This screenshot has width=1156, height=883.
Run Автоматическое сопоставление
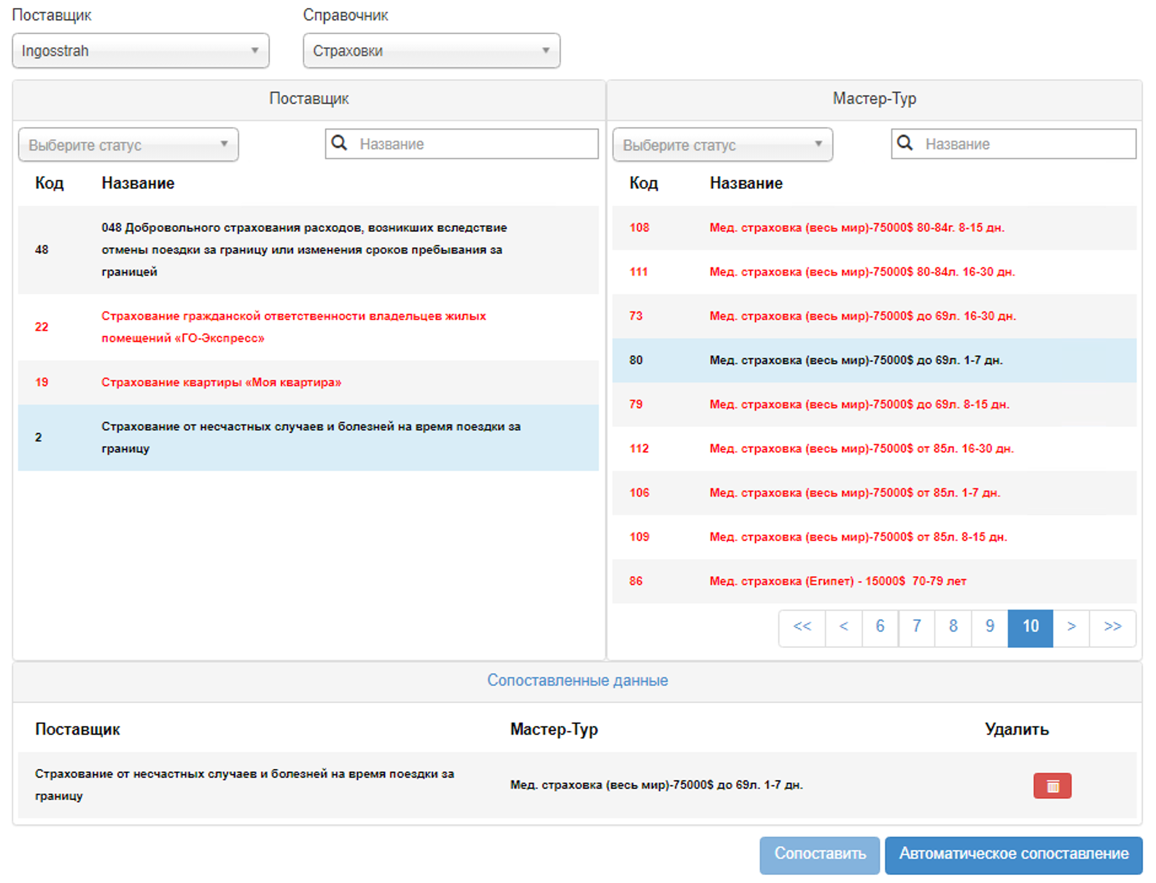[1013, 854]
